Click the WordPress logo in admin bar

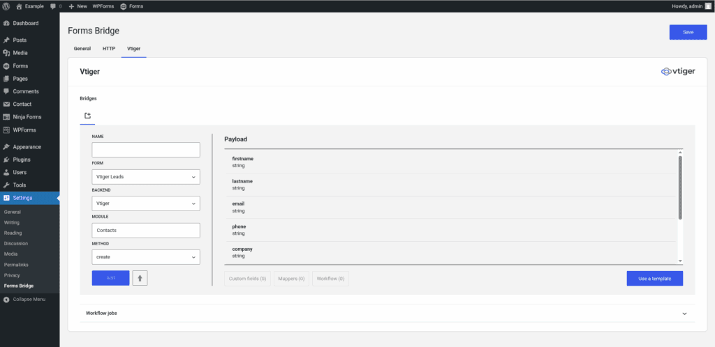pyautogui.click(x=6, y=6)
